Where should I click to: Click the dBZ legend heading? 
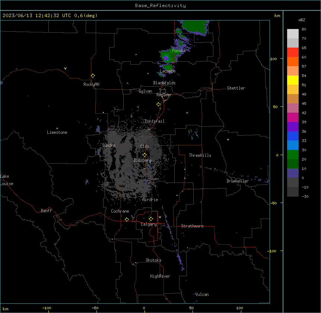(302, 20)
